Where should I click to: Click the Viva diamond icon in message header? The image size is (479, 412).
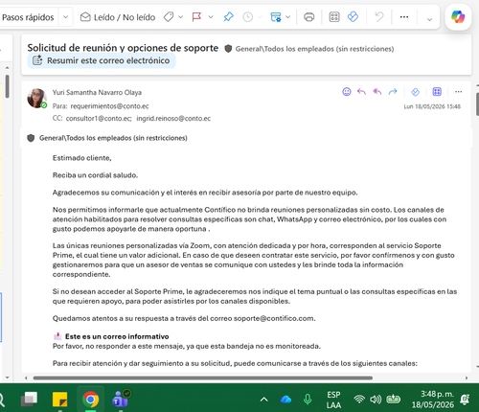(x=415, y=92)
